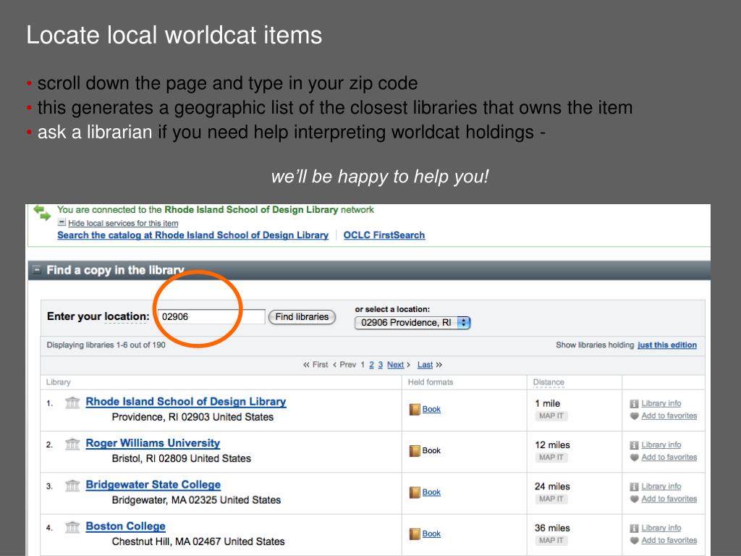This screenshot has height=556, width=741.
Task: Go to results page 2
Action: pos(371,365)
